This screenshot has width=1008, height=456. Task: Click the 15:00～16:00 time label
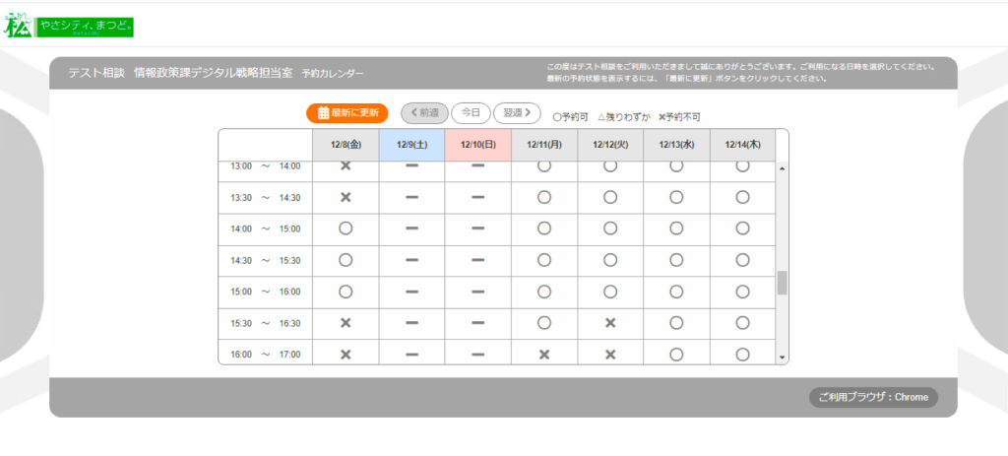266,292
